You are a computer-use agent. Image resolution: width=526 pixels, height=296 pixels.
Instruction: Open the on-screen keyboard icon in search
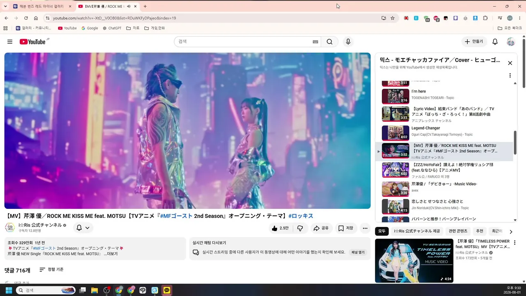[315, 42]
